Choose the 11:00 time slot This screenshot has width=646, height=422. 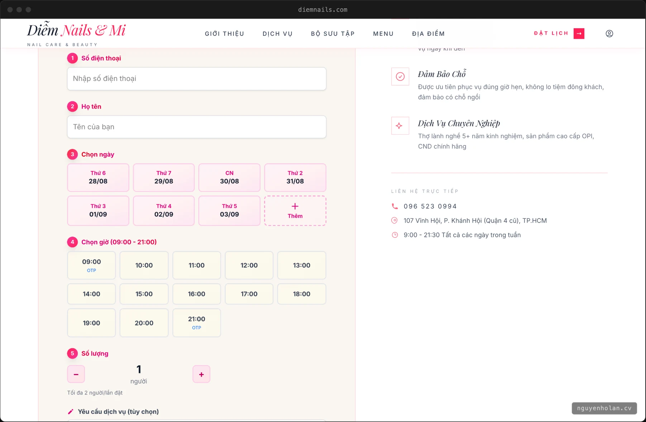tap(197, 265)
